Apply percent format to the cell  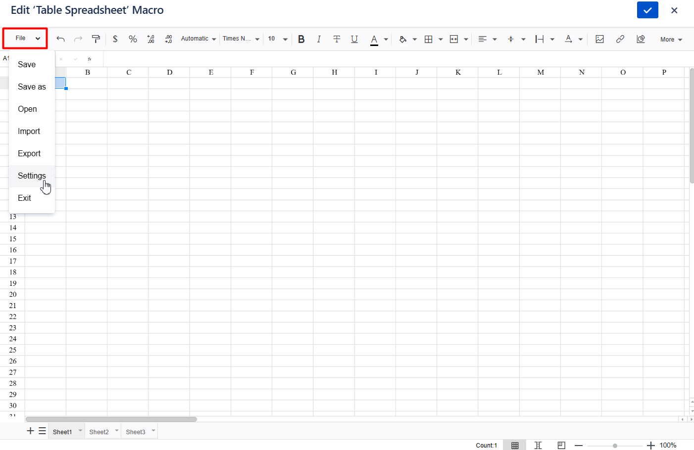133,39
